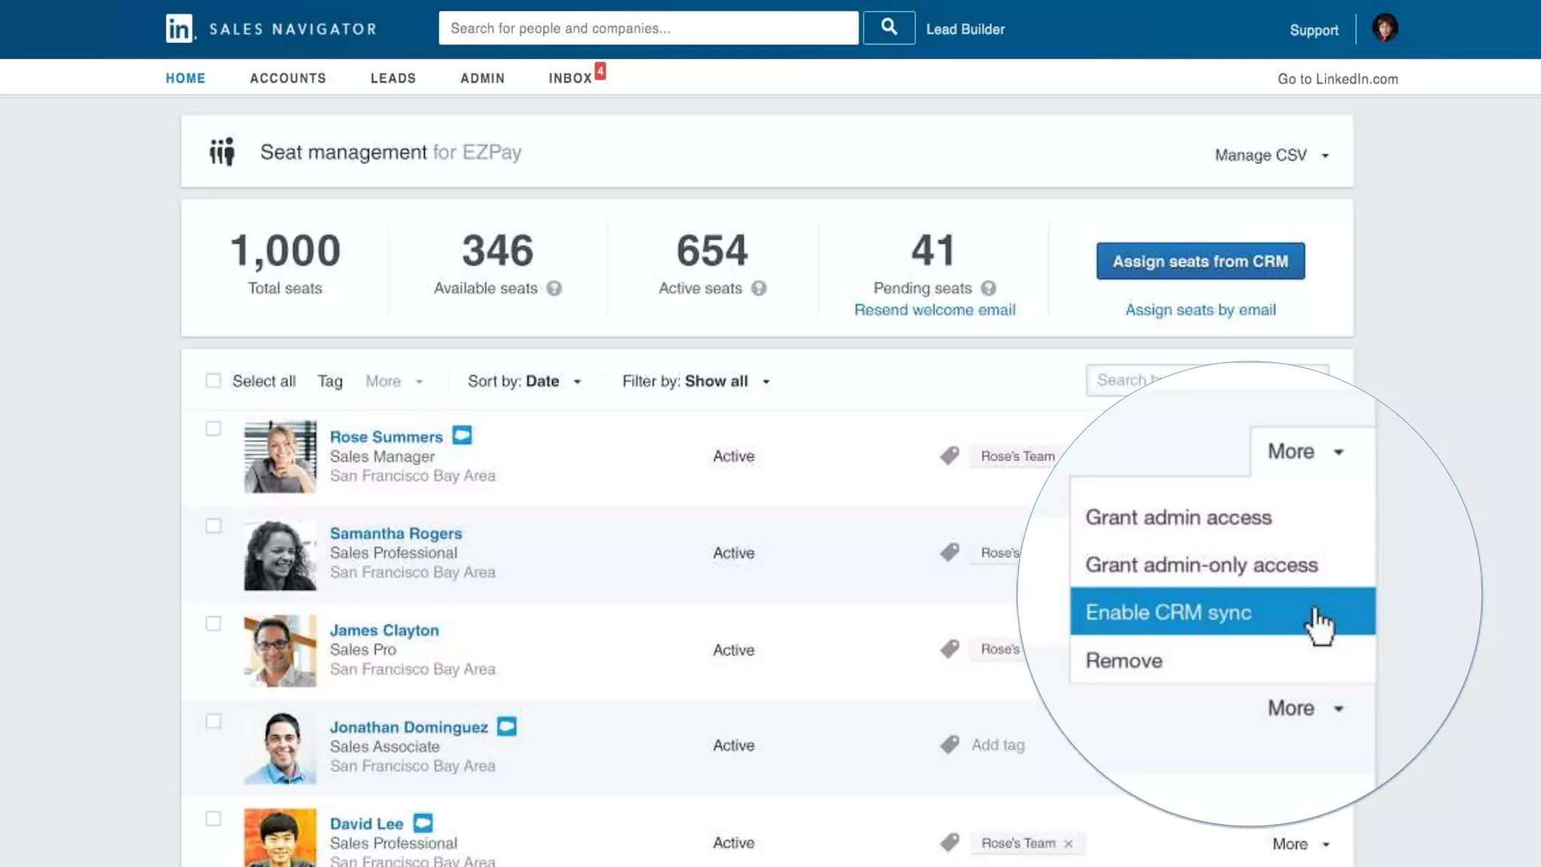Focus the people and companies search field
This screenshot has height=867, width=1541.
(648, 29)
